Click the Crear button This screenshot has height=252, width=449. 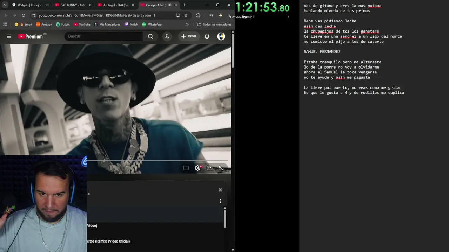[189, 36]
